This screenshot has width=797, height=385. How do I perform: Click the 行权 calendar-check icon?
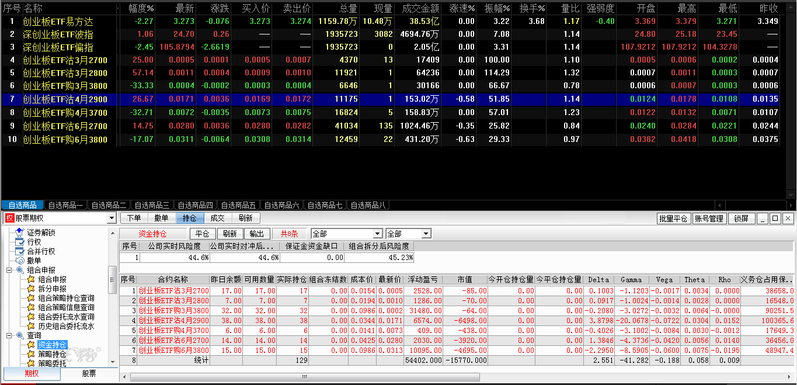click(19, 242)
